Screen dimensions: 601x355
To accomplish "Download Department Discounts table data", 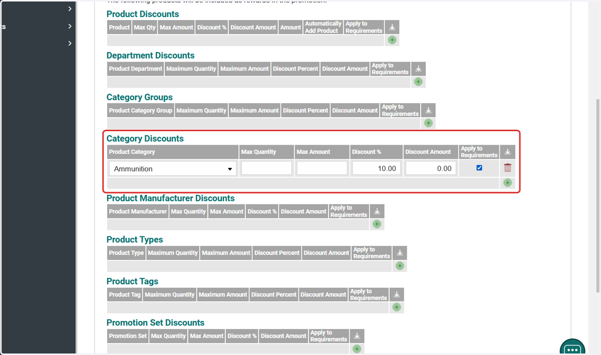I will point(419,69).
